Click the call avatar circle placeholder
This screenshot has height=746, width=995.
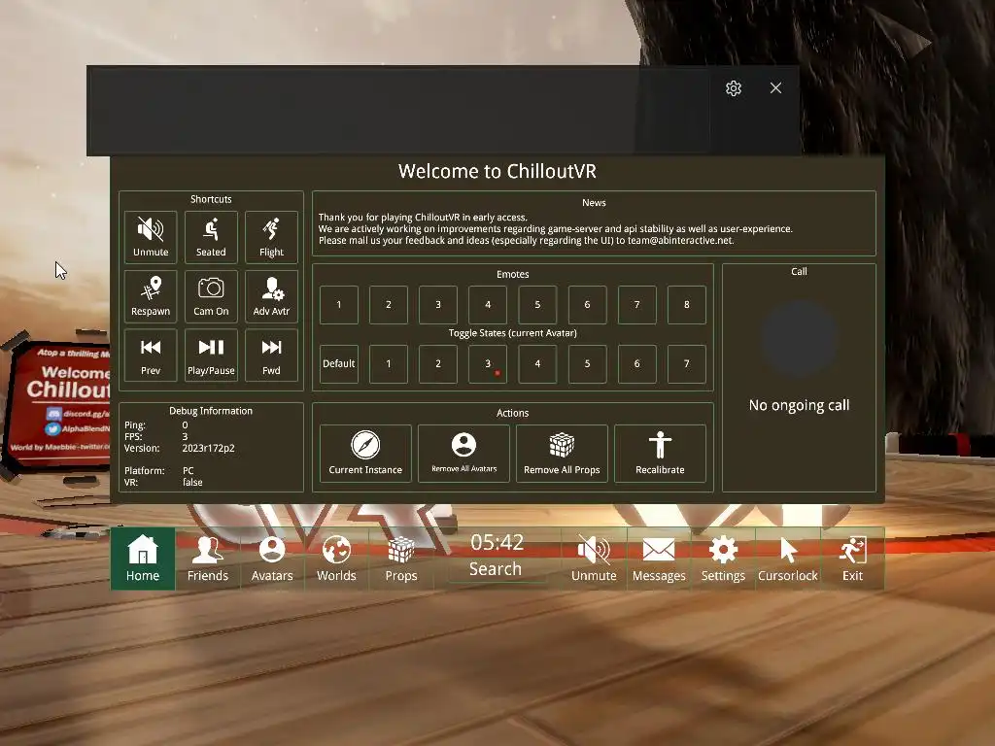pyautogui.click(x=799, y=337)
